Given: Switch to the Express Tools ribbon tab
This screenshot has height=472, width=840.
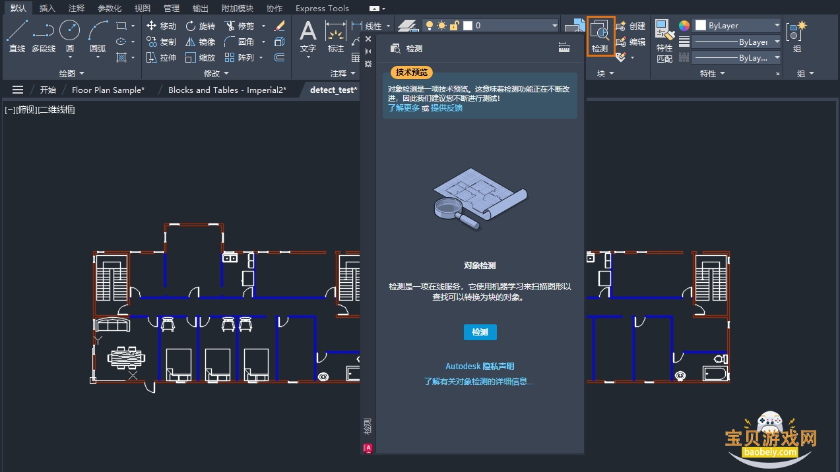Looking at the screenshot, I should [322, 9].
